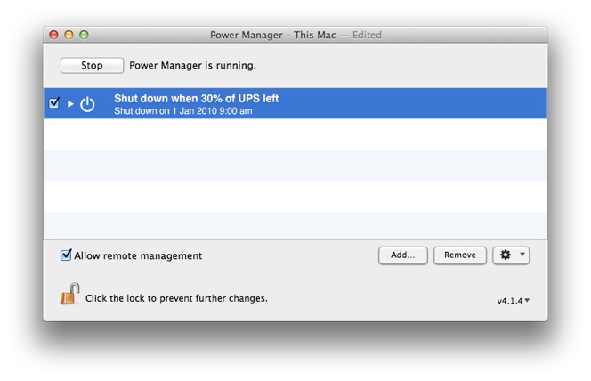Image resolution: width=591 pixels, height=381 pixels.
Task: Click the Remove button
Action: (460, 255)
